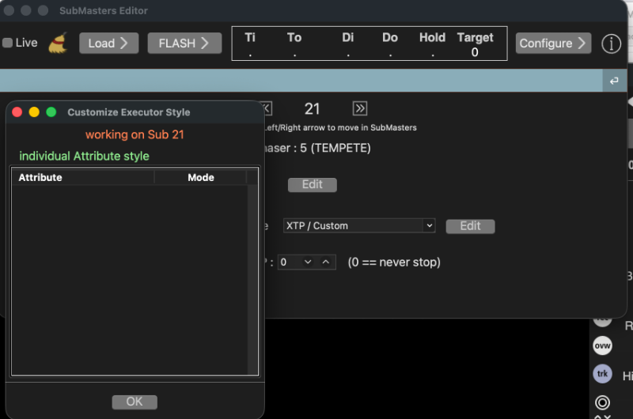Increase the stop value with up chevron
The image size is (633, 419).
[x=327, y=262]
